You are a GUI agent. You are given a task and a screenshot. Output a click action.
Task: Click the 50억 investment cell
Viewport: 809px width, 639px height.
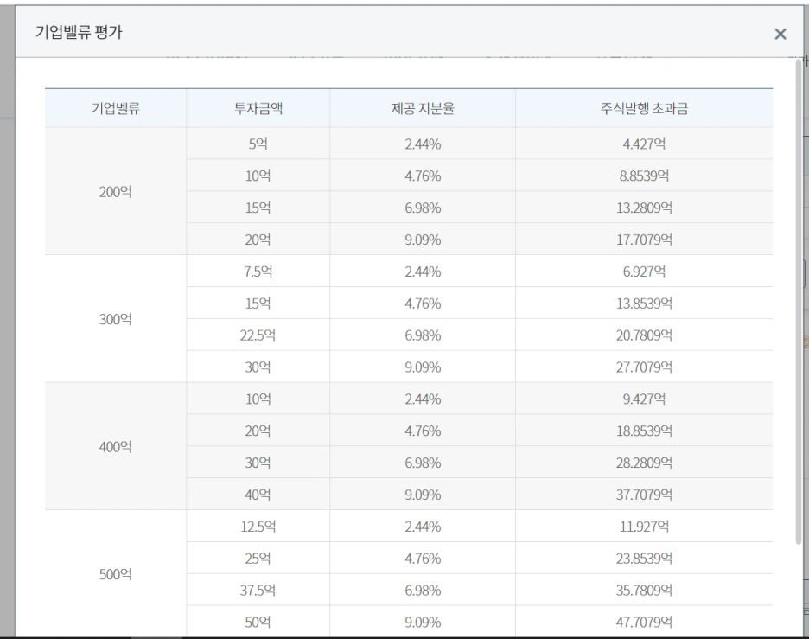pyautogui.click(x=258, y=622)
